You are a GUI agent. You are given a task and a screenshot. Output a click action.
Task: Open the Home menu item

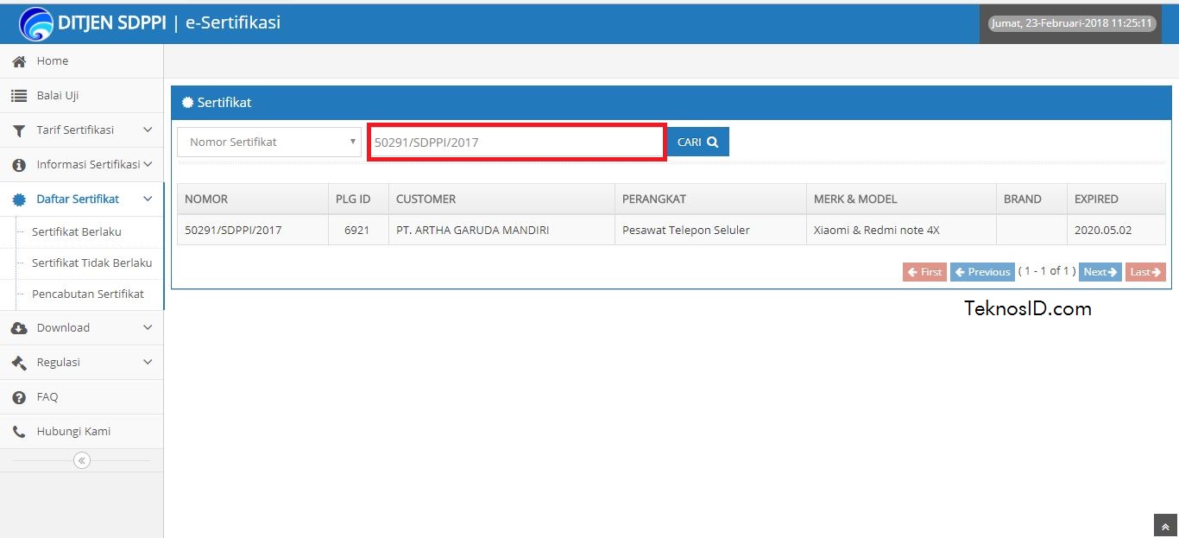81,61
